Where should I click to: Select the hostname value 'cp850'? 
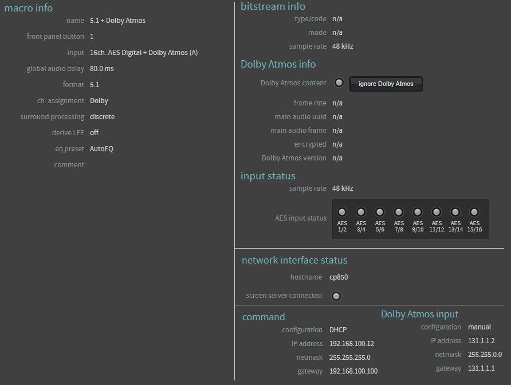point(339,277)
